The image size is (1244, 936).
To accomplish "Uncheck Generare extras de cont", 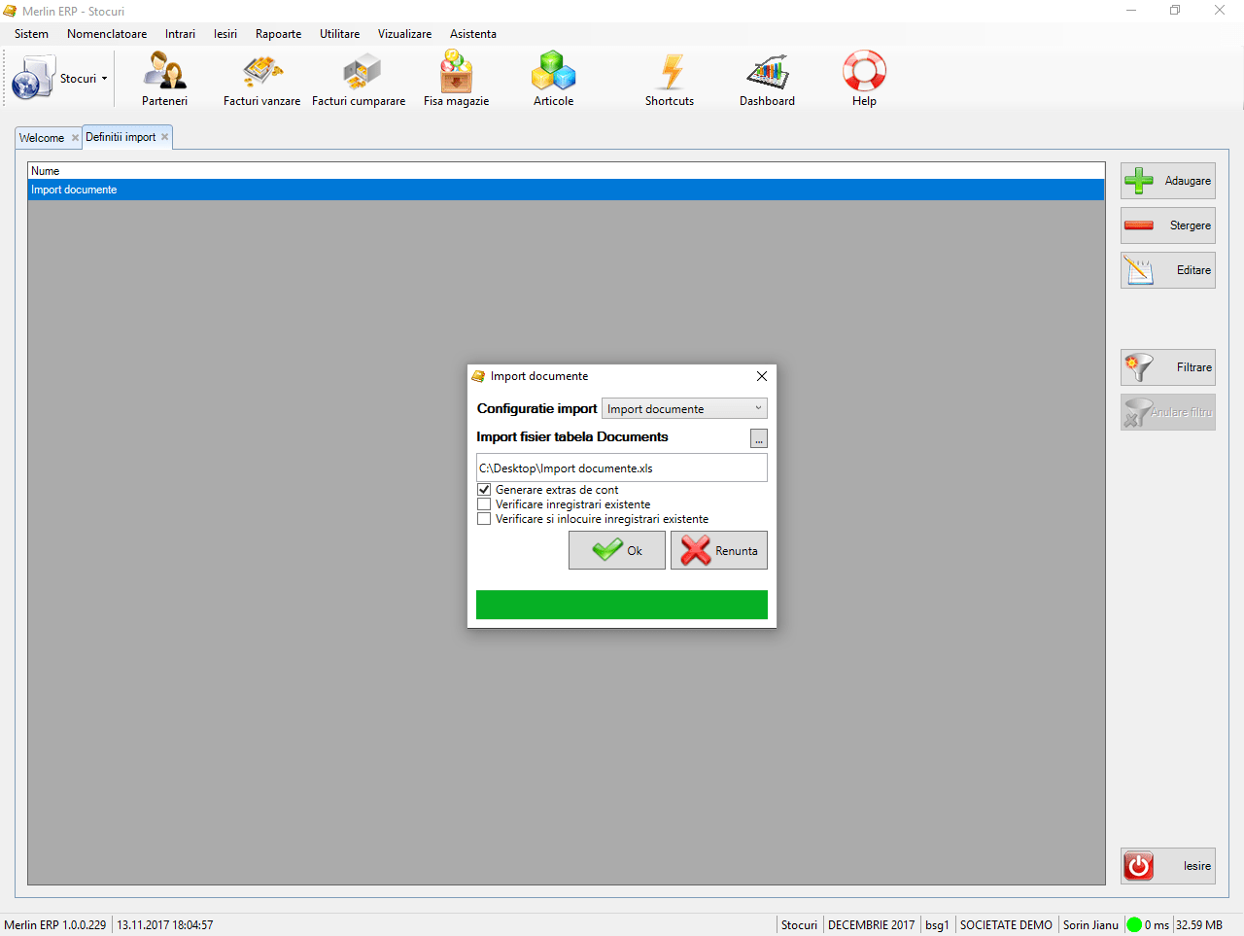I will click(x=484, y=490).
